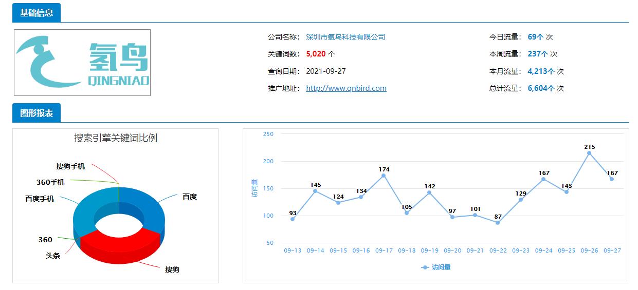
Task: Click the 09-20 data point 97
Action: [x=452, y=217]
